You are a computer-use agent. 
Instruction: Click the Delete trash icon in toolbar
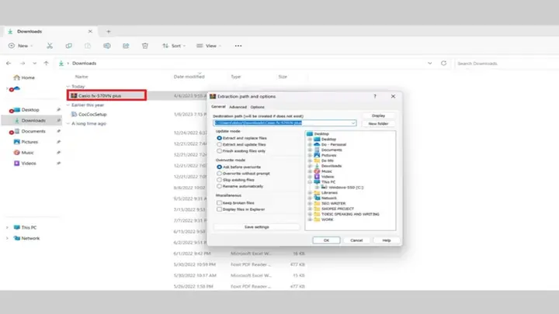click(145, 46)
